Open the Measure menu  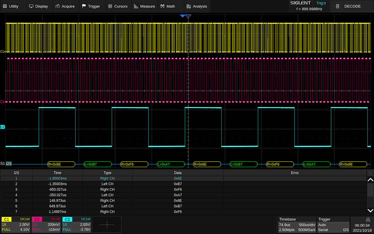tap(144, 6)
